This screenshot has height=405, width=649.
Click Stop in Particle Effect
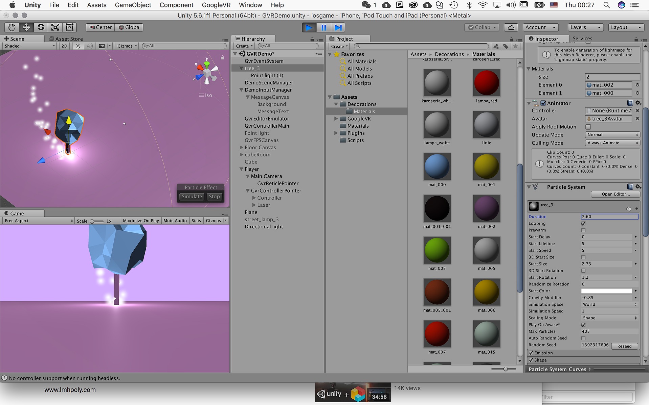214,197
